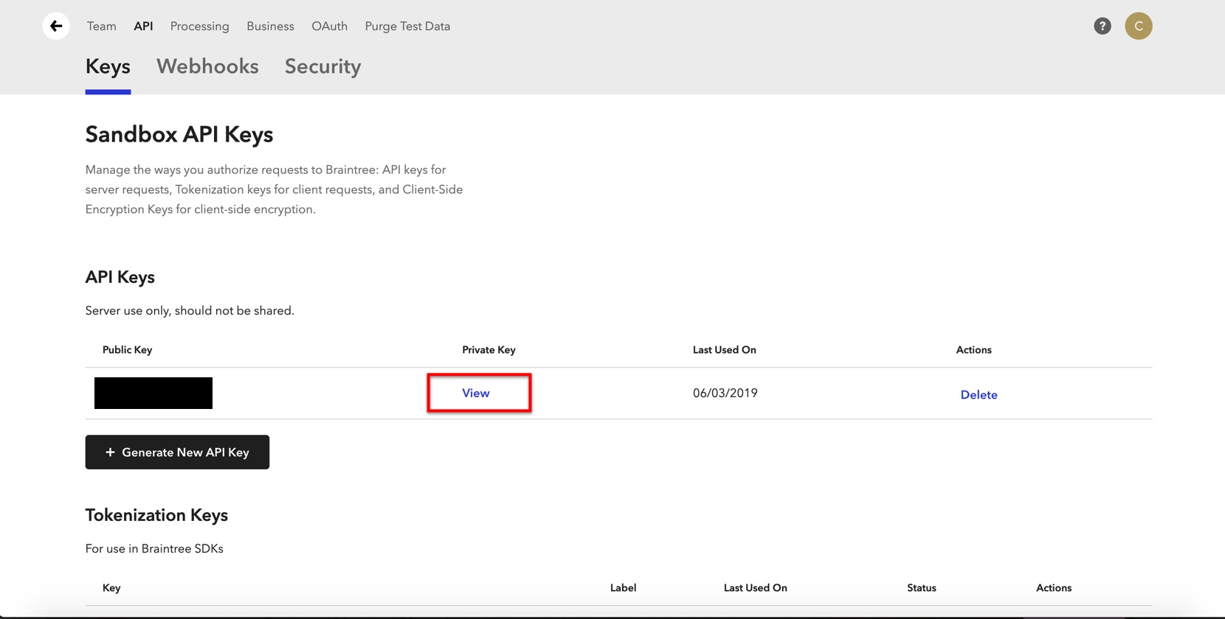
Task: Switch to the Security tab
Action: tap(322, 66)
